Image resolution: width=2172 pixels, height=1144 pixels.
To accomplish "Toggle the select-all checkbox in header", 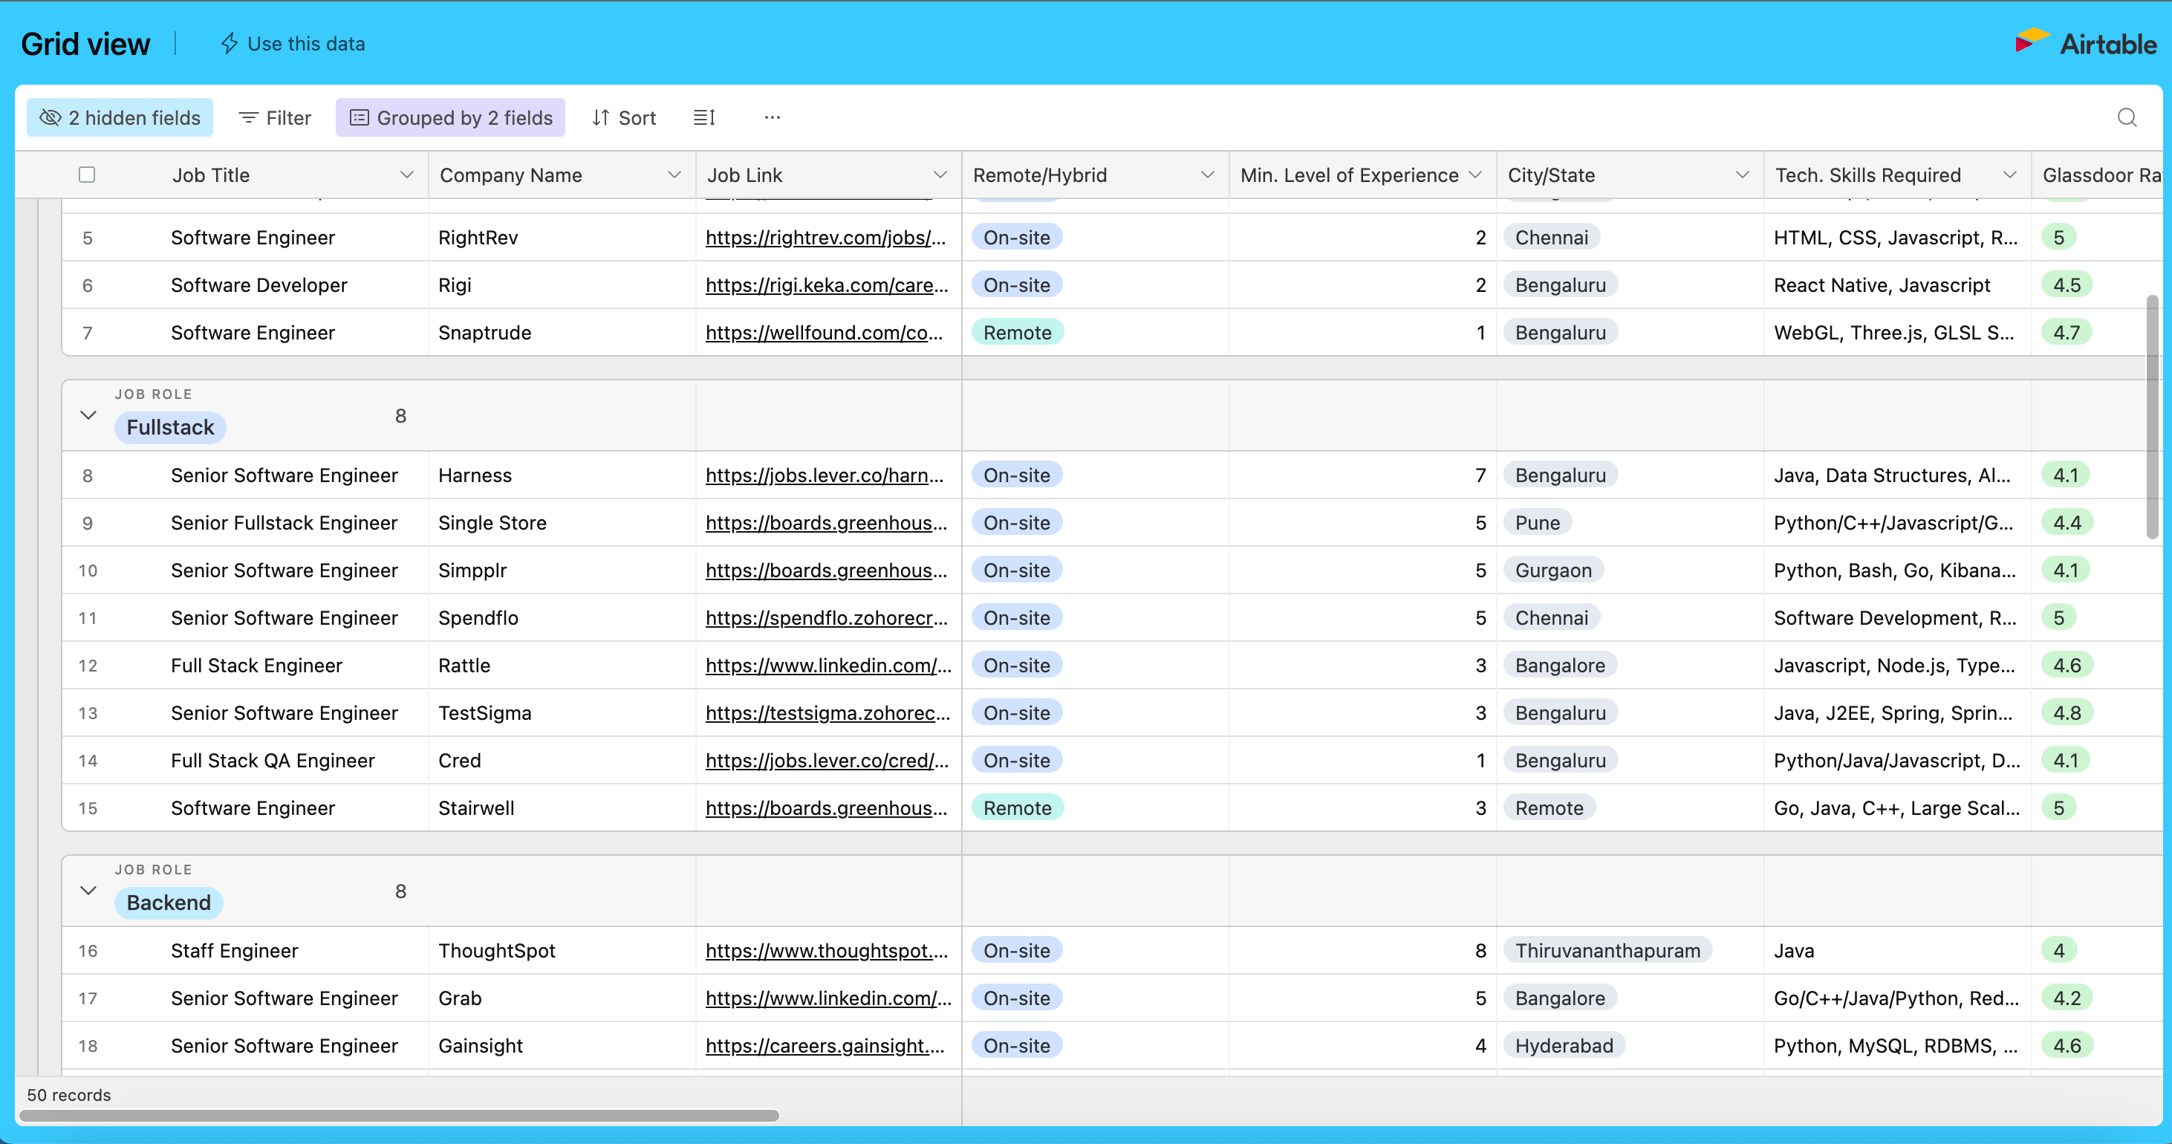I will click(x=87, y=175).
